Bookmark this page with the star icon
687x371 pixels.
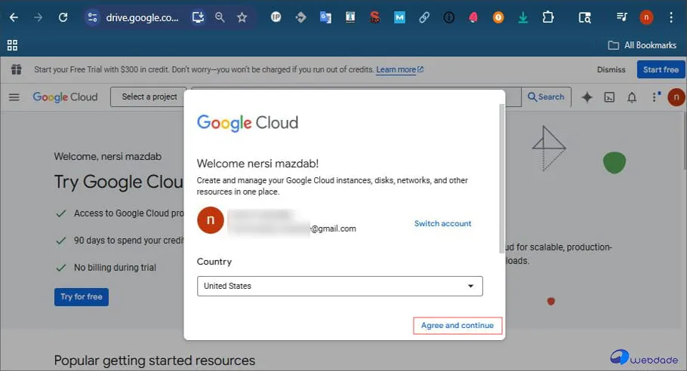pos(242,17)
